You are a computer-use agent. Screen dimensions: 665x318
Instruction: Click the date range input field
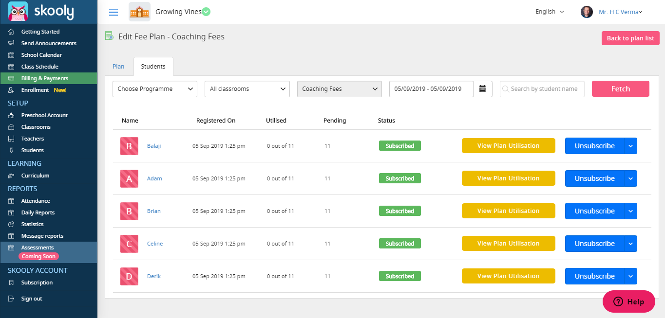pos(431,89)
